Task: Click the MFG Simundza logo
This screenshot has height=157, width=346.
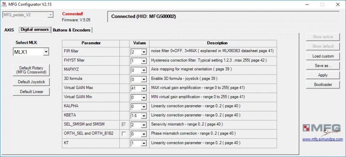Action: (321, 130)
